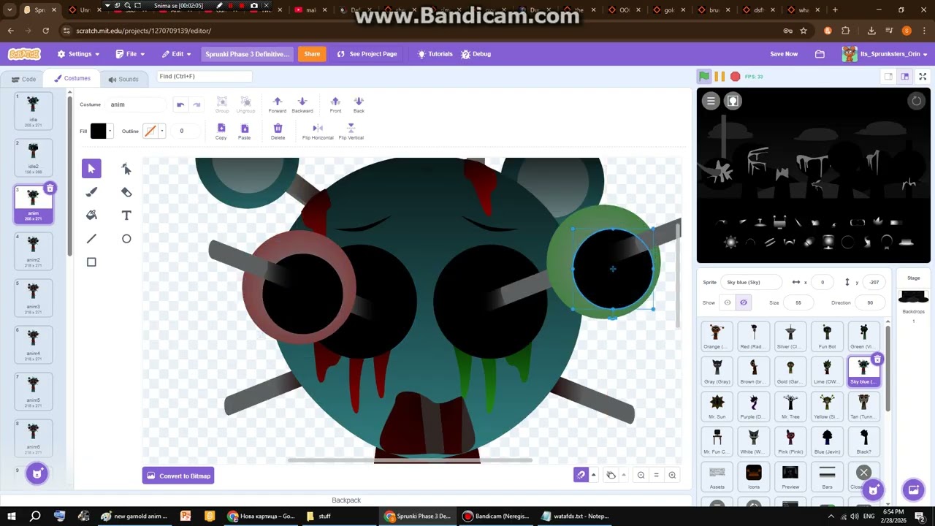
Task: Click See Project Page
Action: coord(367,54)
